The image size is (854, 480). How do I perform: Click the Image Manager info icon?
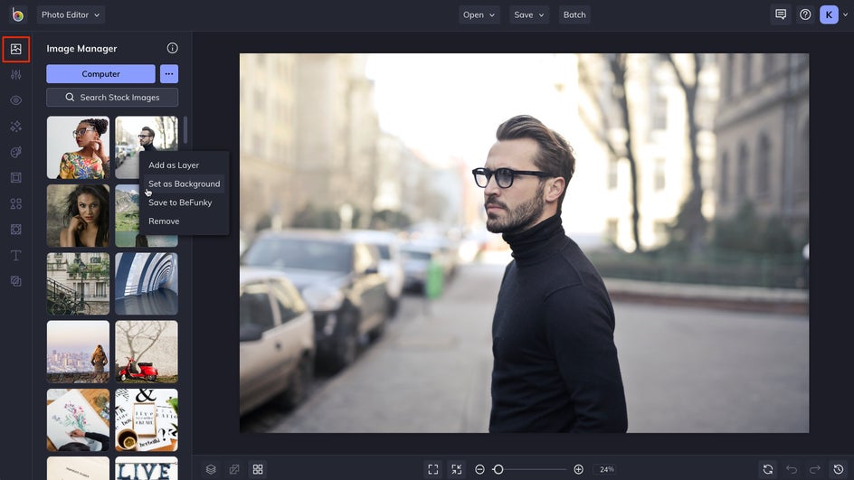point(172,48)
